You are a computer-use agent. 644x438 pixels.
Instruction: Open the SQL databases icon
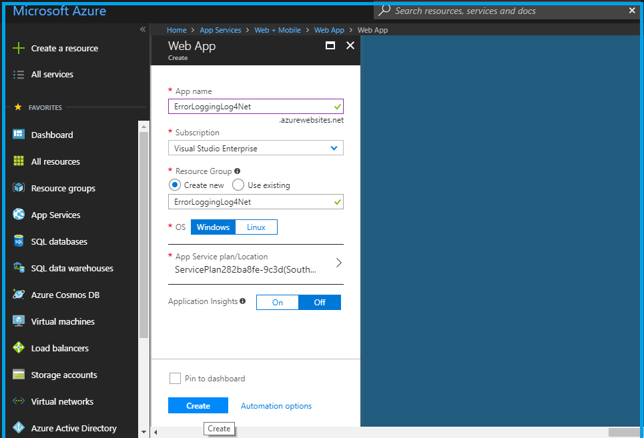(x=19, y=241)
